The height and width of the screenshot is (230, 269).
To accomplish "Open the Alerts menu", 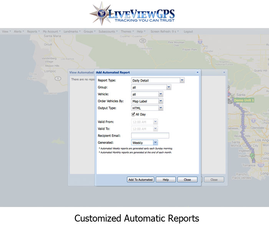I will [19, 31].
